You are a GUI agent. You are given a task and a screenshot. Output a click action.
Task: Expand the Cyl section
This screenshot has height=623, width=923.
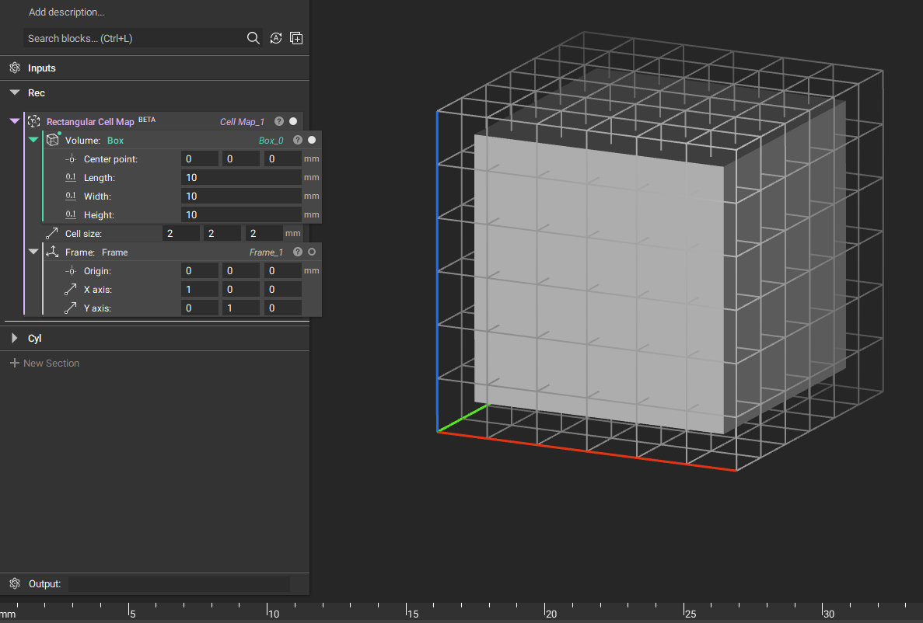(x=15, y=338)
